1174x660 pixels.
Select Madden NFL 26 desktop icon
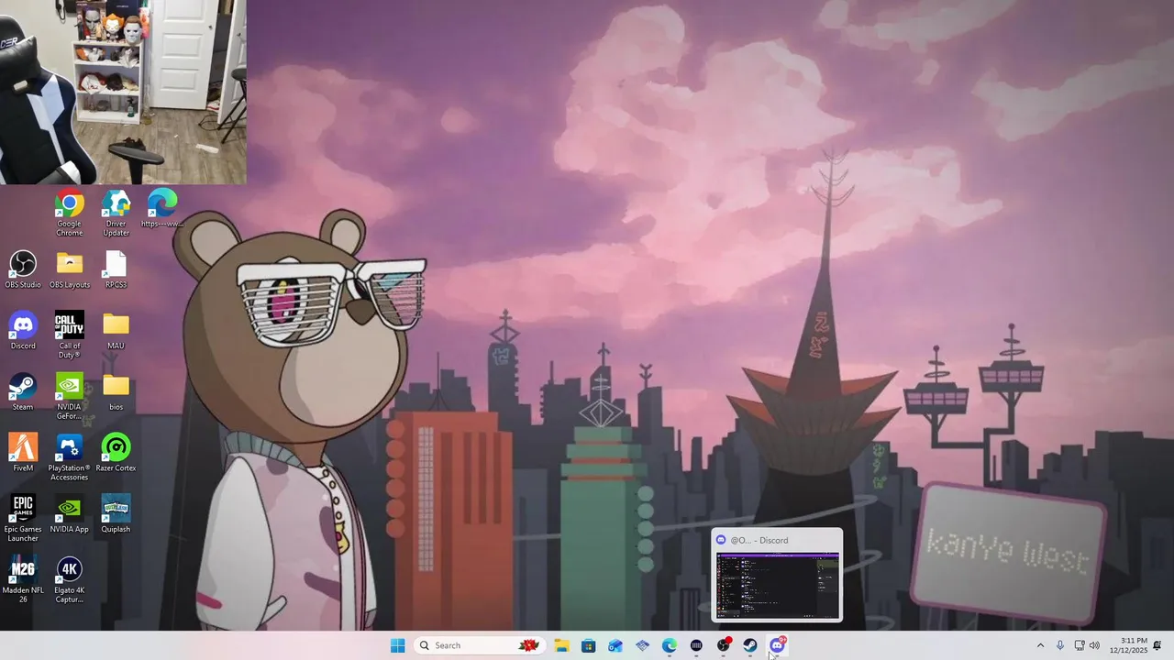(23, 579)
